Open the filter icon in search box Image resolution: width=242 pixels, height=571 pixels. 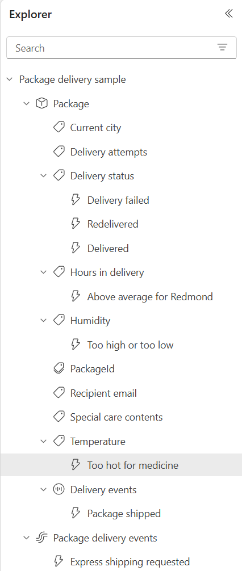pos(222,47)
